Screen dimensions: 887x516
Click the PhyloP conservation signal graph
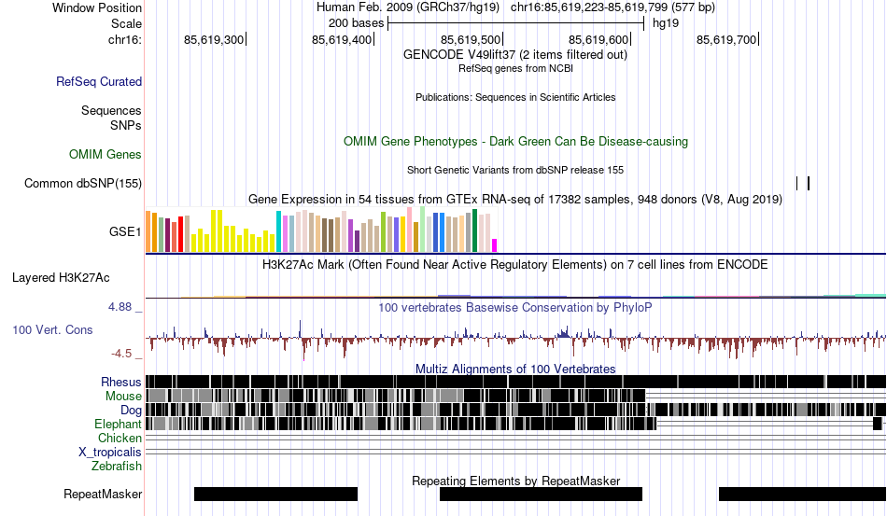click(516, 339)
